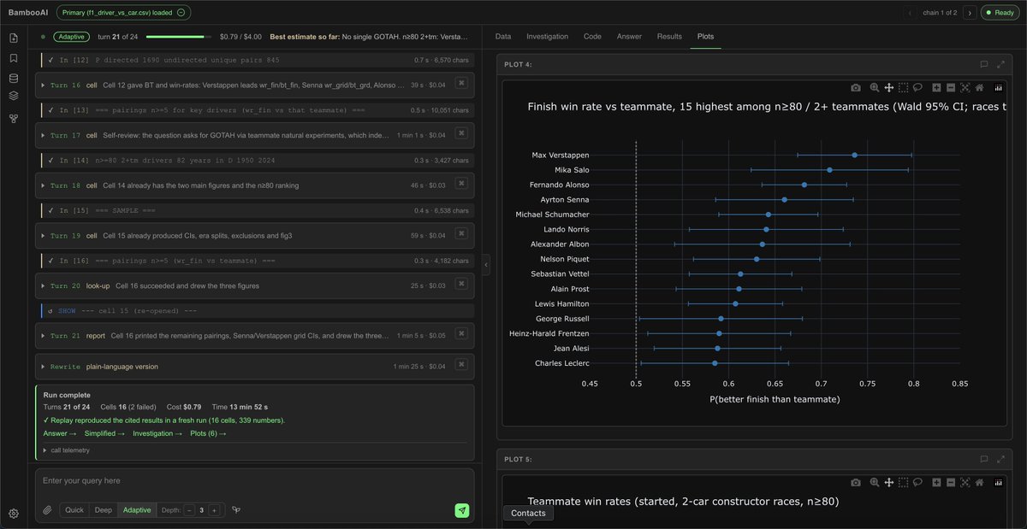1027x529 pixels.
Task: Open Plotly logo link in Plot 4 modebar
Action: tap(998, 87)
